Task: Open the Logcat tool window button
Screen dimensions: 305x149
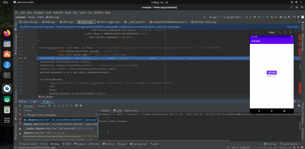Action: (122, 144)
